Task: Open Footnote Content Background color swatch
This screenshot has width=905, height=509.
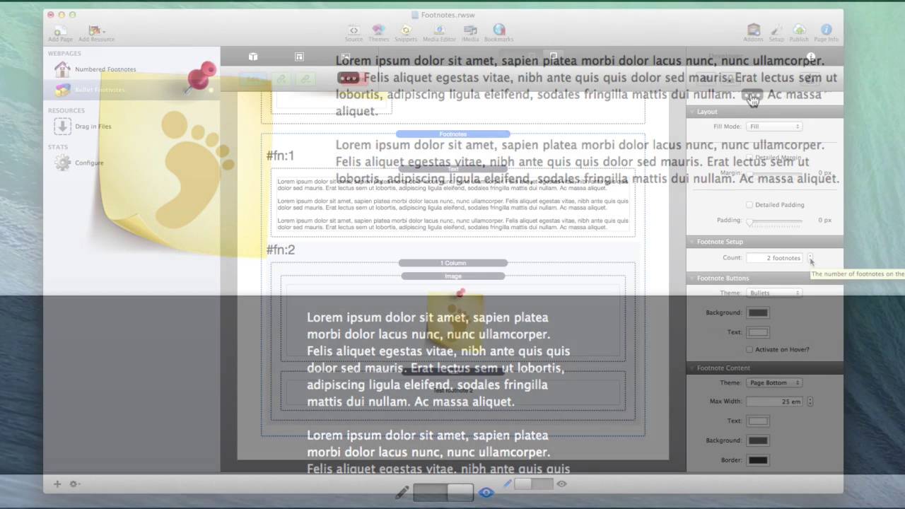Action: [758, 440]
